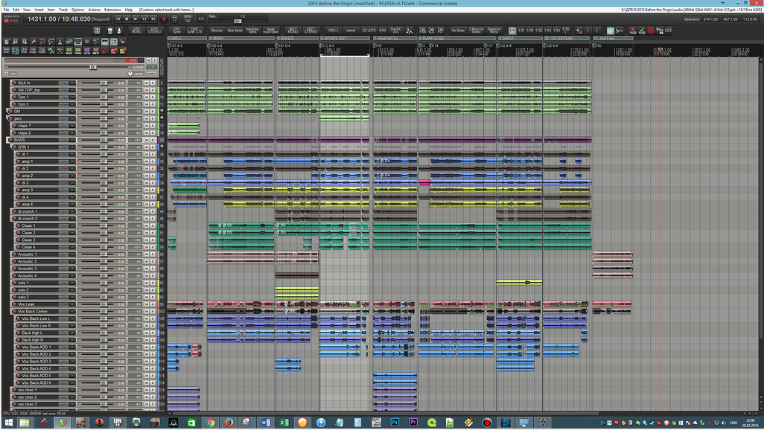Click the trash bin toolbar icon
This screenshot has width=764, height=430.
pyautogui.click(x=110, y=31)
